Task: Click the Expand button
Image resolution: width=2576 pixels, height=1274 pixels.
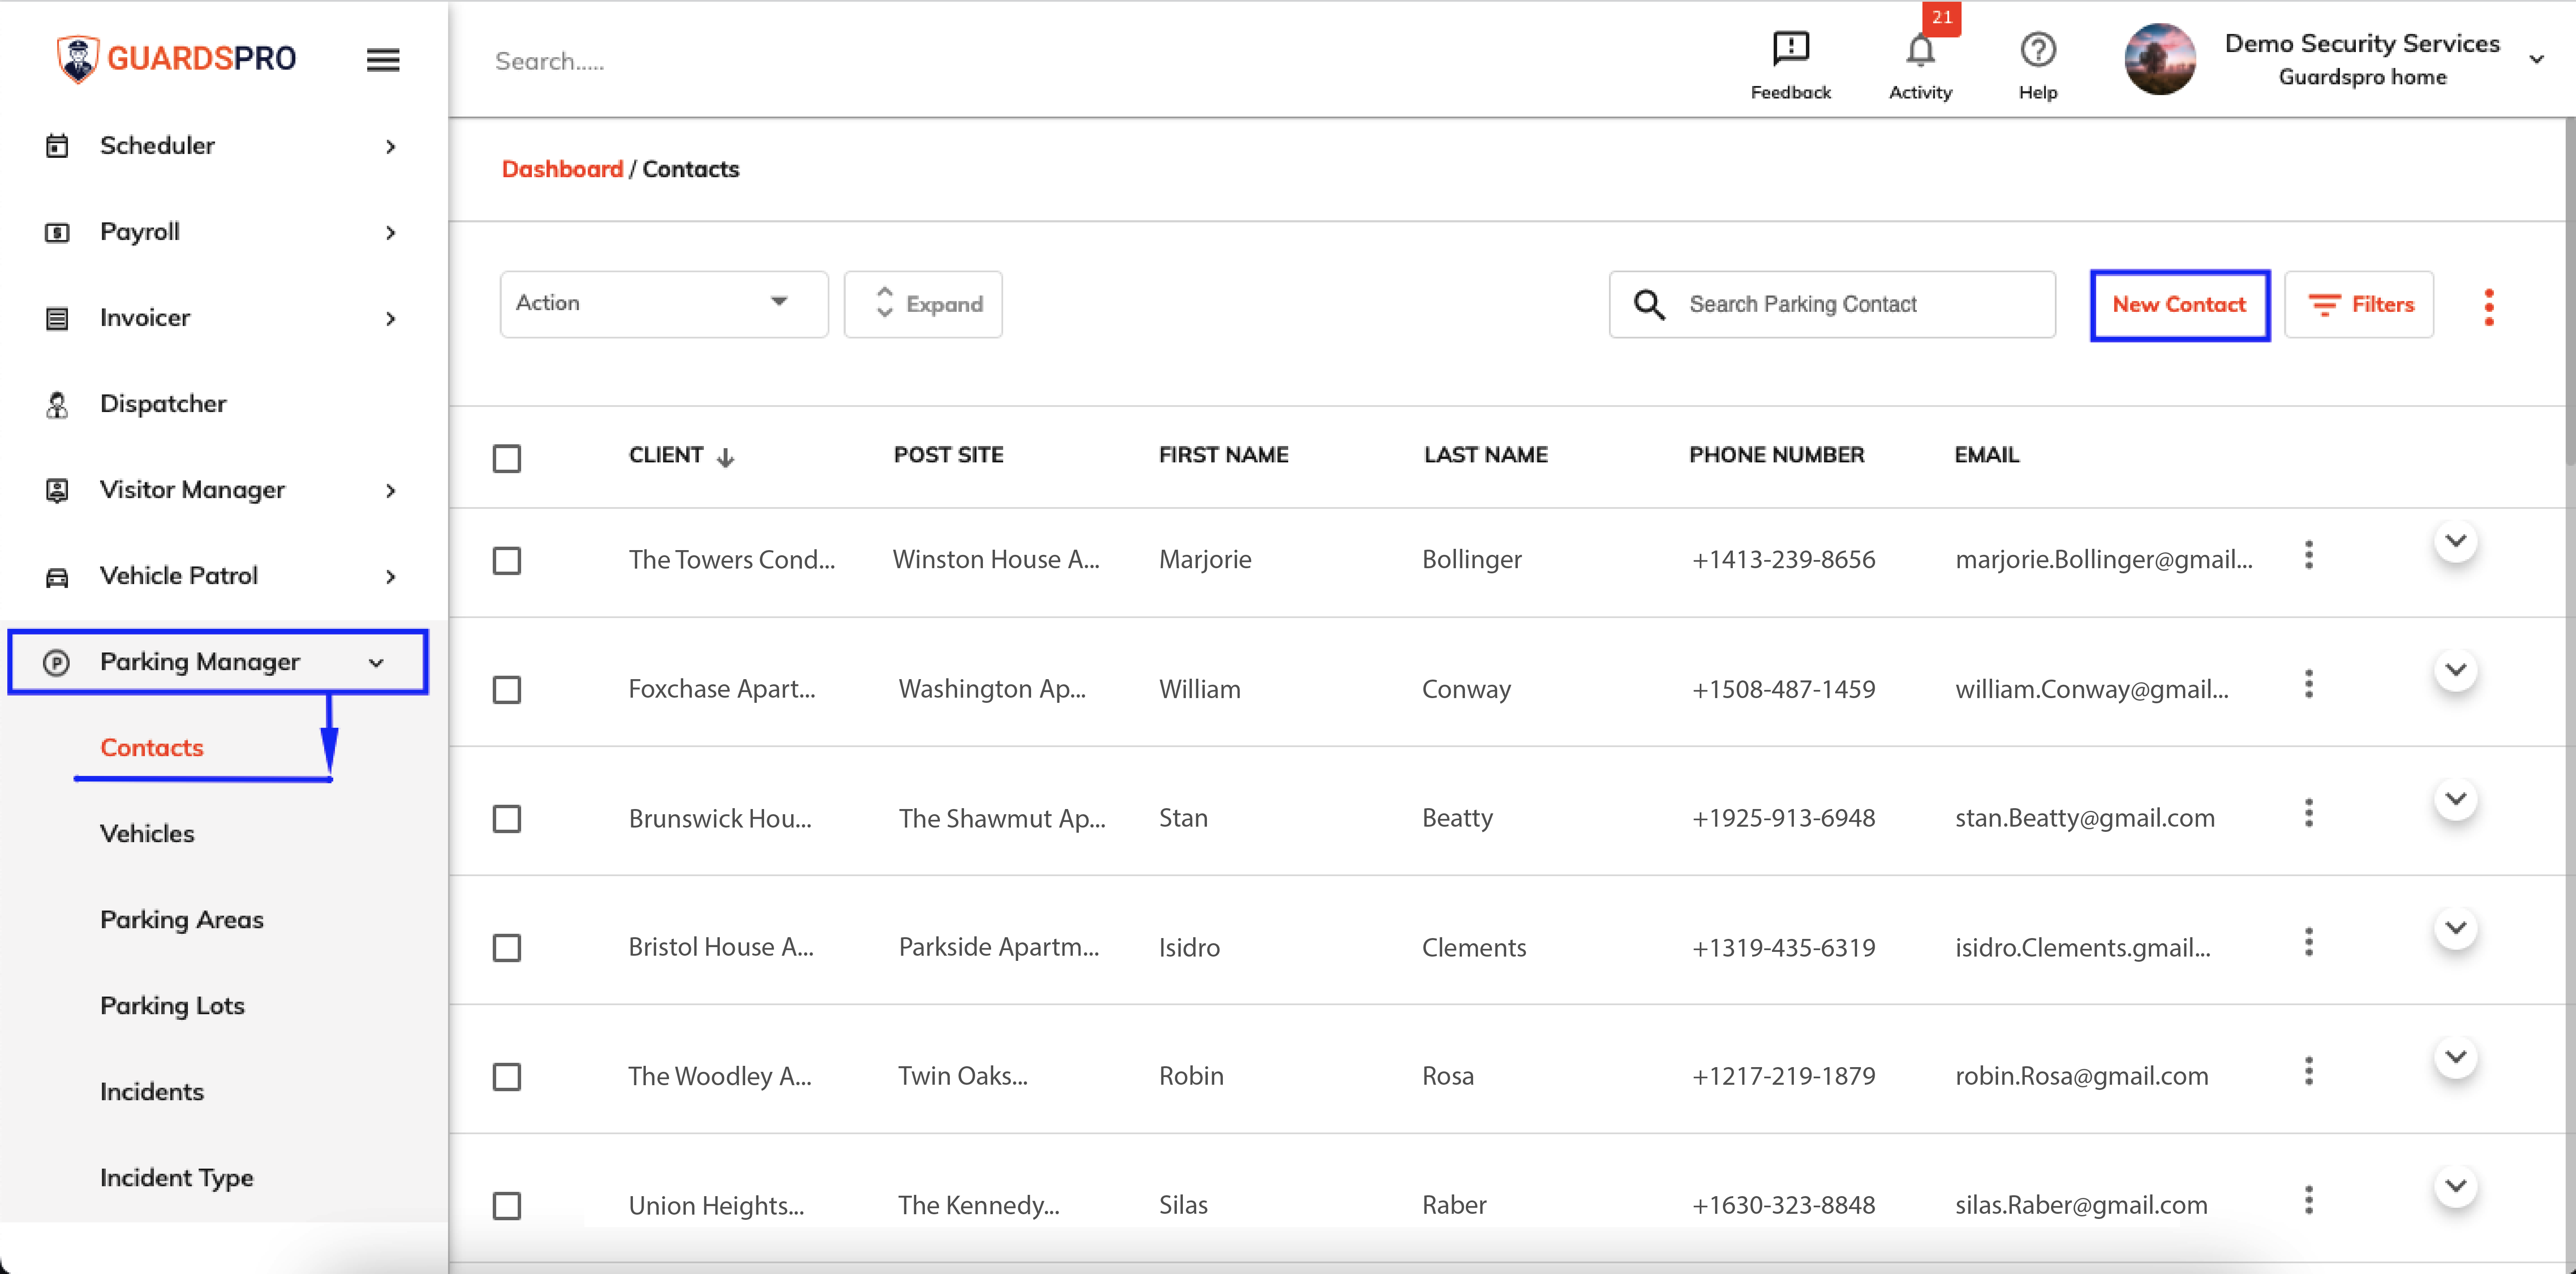Action: point(923,304)
